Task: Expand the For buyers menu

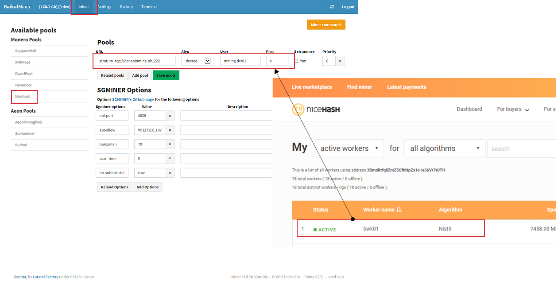Action: (x=513, y=109)
